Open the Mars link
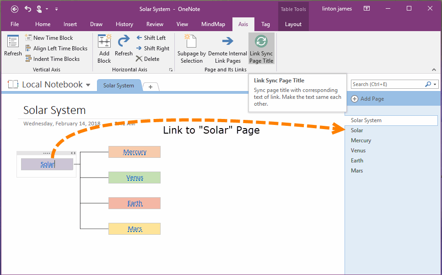The image size is (442, 275). click(135, 229)
